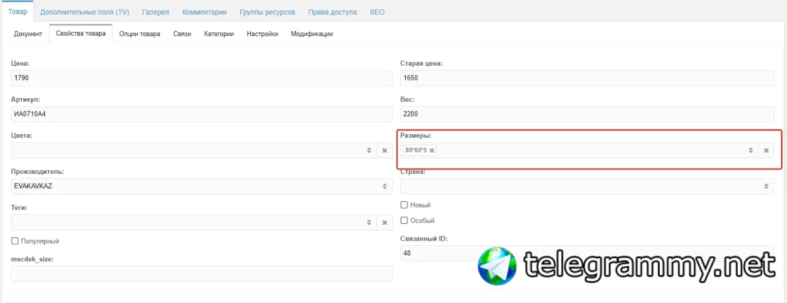Click the empty mscdek_size input field

[x=202, y=274]
